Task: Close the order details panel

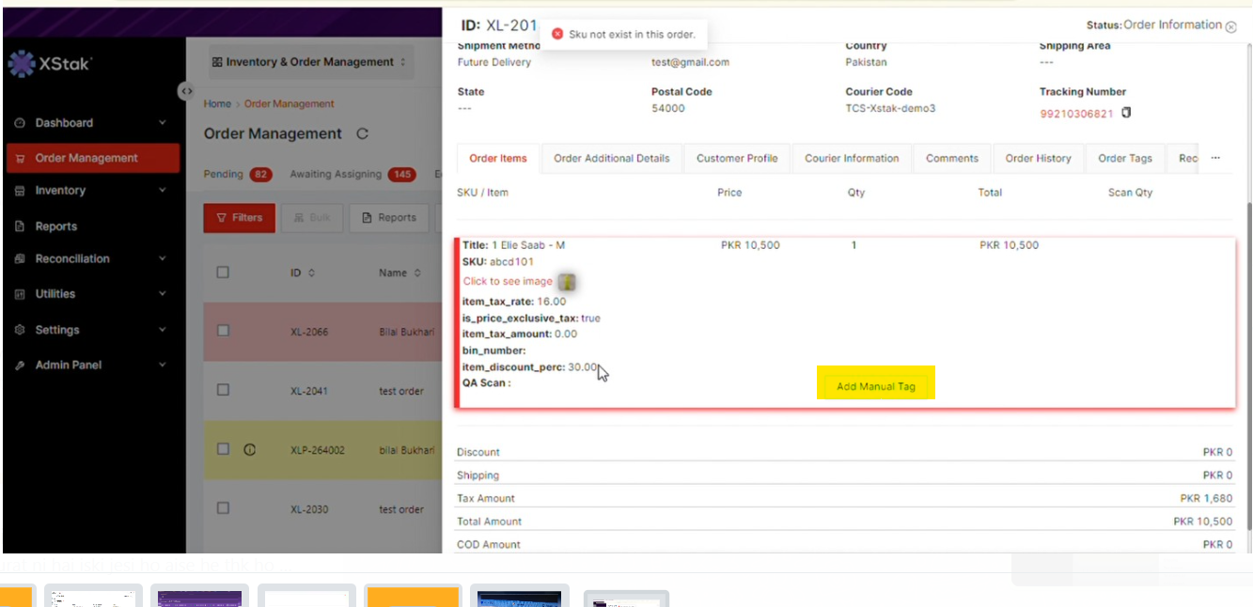Action: (x=1230, y=26)
